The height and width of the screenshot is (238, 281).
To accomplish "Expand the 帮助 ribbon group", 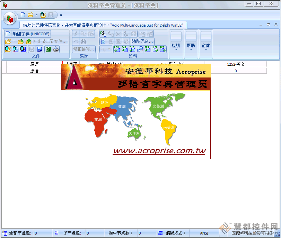I will pos(191,44).
